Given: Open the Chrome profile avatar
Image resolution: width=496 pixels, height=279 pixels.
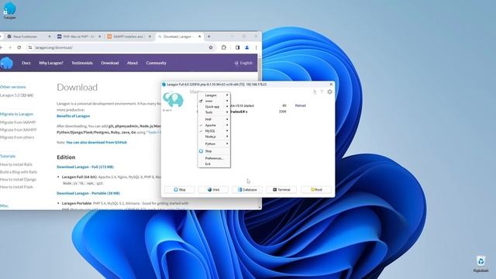Looking at the screenshot, I should [x=247, y=47].
